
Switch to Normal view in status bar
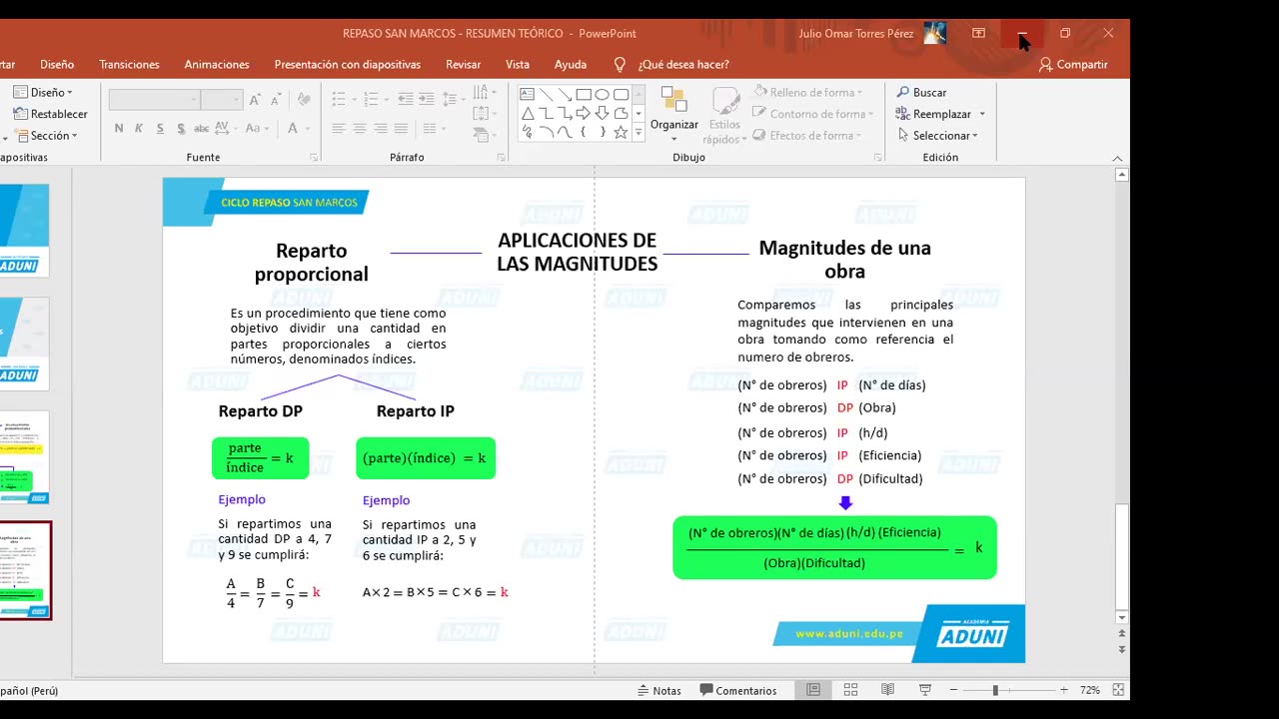click(813, 690)
